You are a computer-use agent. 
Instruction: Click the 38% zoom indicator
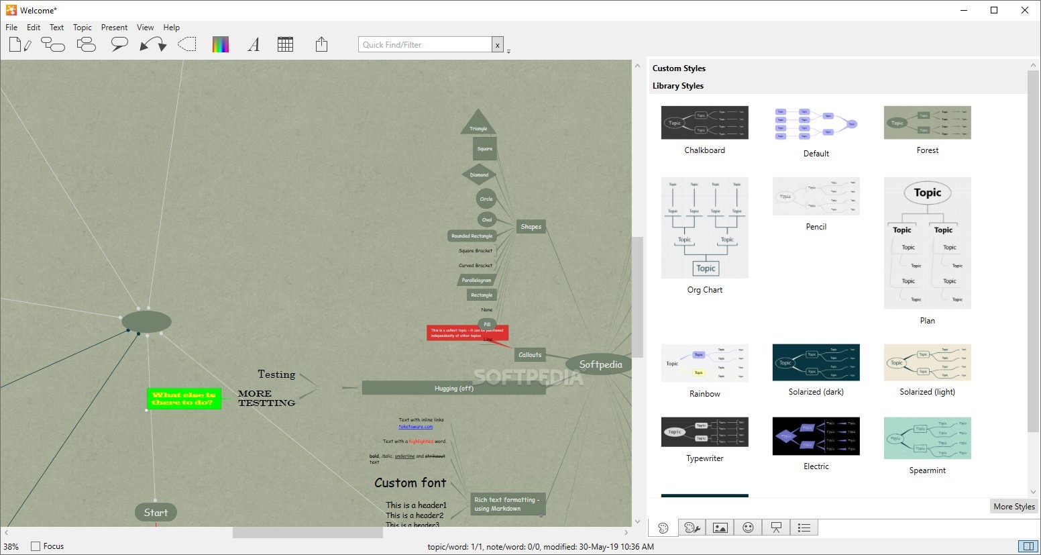tap(11, 546)
